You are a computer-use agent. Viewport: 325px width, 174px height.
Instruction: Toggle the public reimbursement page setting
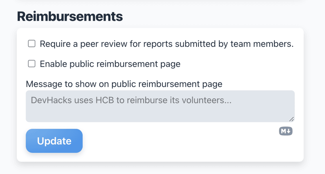31,64
